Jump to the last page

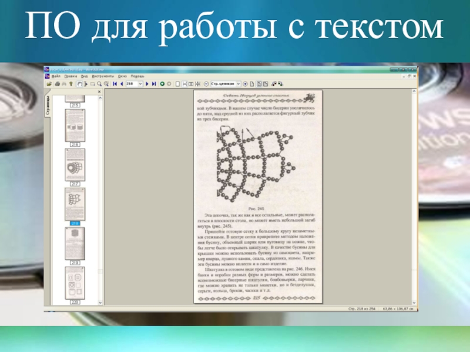(x=154, y=84)
